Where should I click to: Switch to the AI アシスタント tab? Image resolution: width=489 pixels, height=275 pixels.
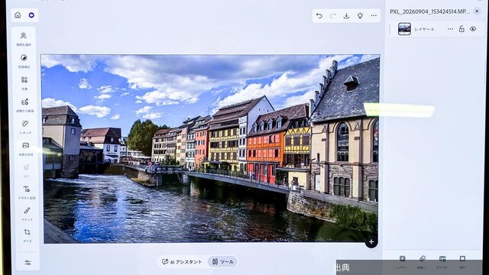pyautogui.click(x=182, y=262)
